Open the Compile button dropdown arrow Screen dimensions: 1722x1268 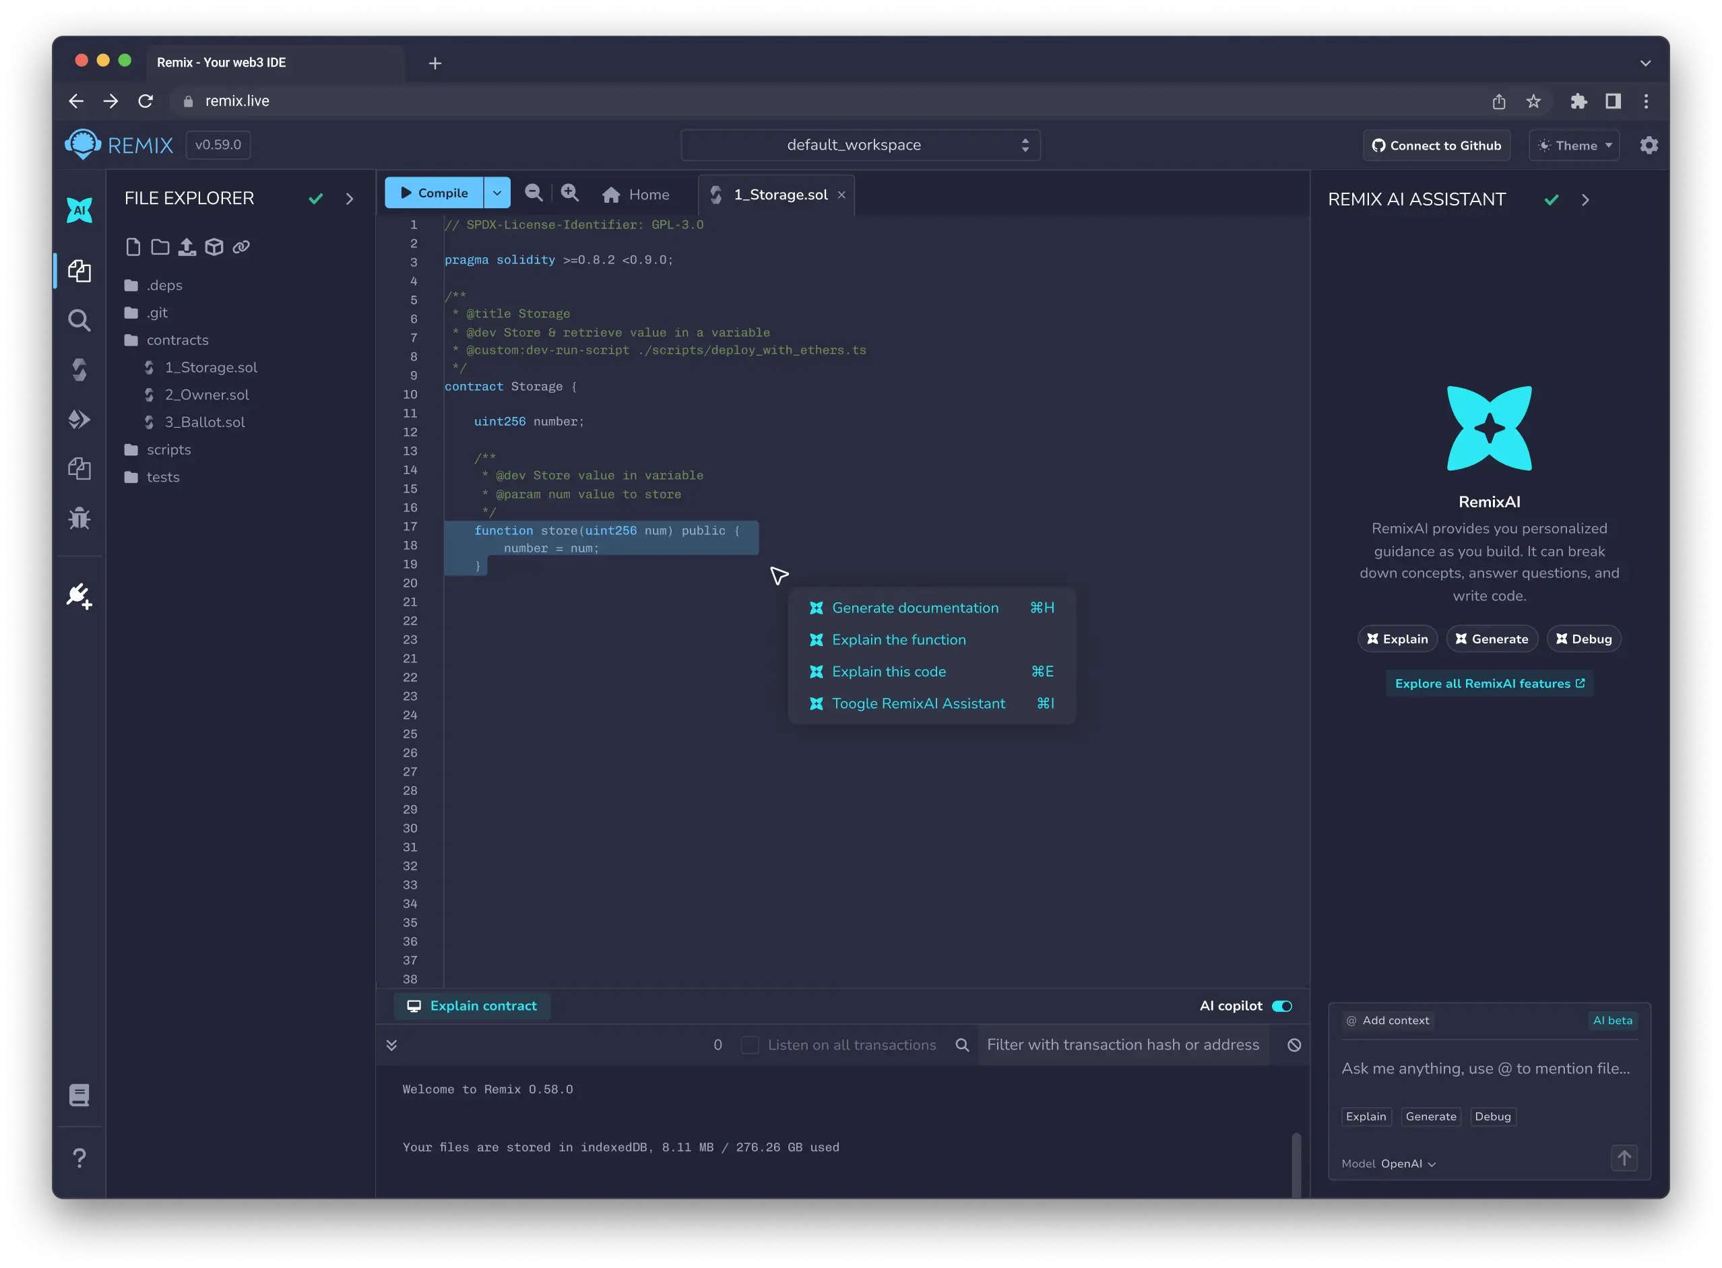pyautogui.click(x=497, y=193)
